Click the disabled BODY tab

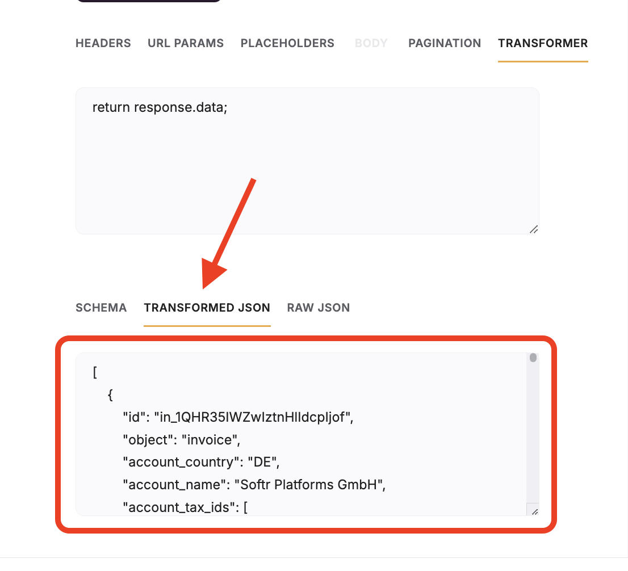point(371,43)
